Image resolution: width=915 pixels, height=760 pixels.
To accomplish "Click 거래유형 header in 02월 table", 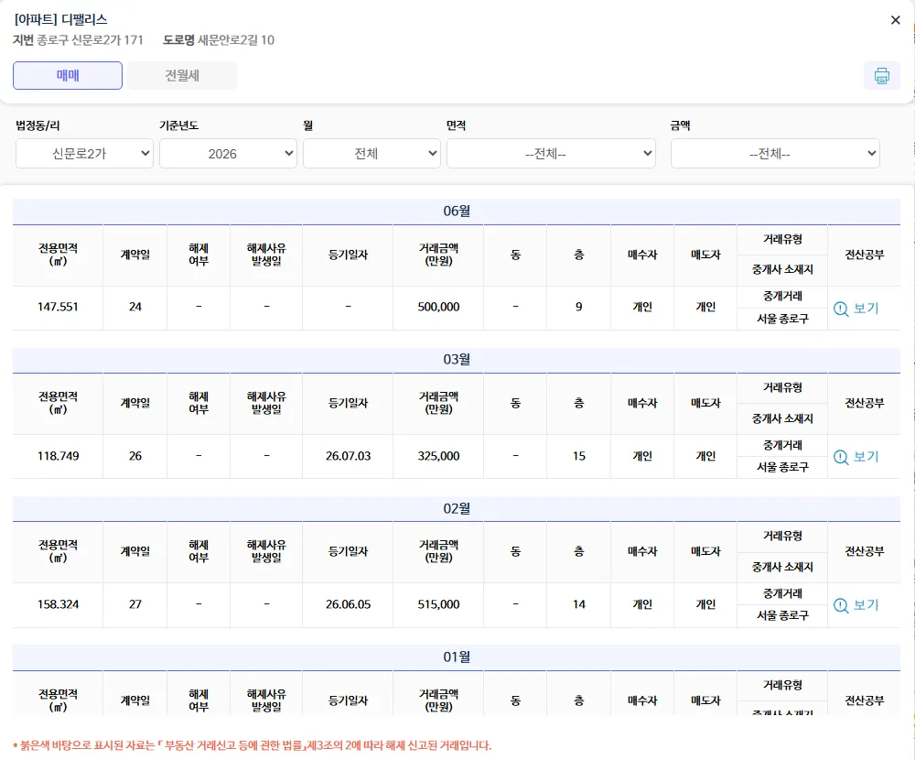I will [782, 537].
